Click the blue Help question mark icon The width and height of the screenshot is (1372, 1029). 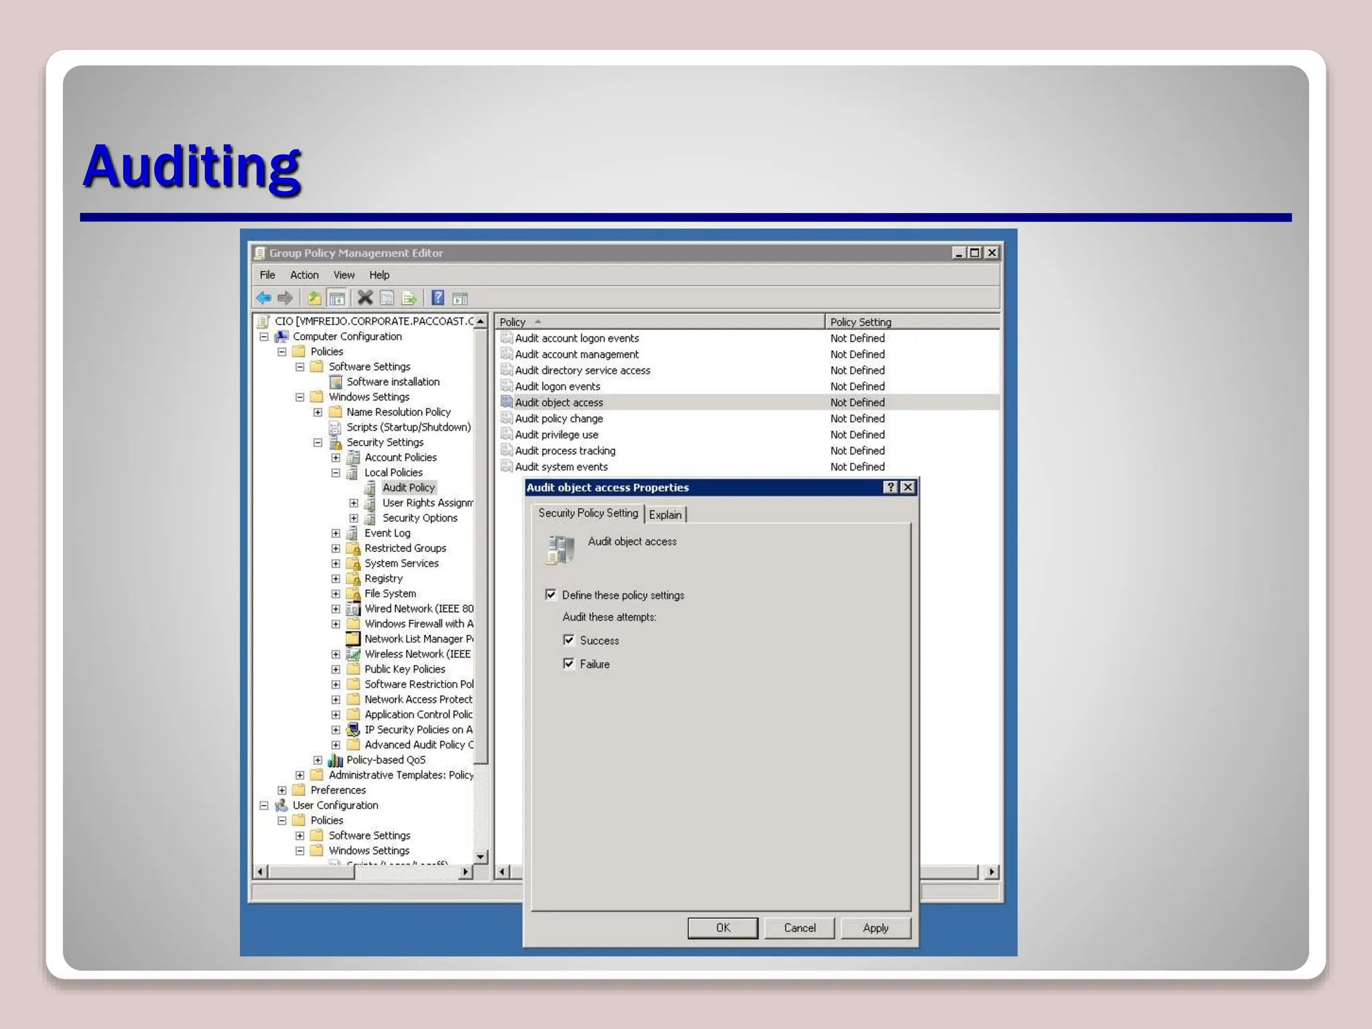[x=437, y=298]
